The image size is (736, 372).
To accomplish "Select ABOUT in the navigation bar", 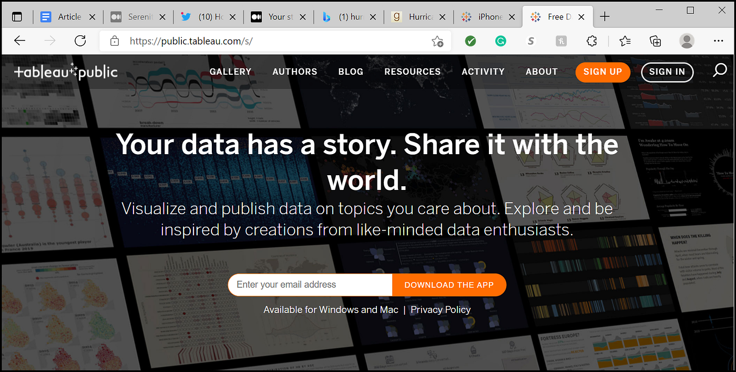I will (541, 72).
